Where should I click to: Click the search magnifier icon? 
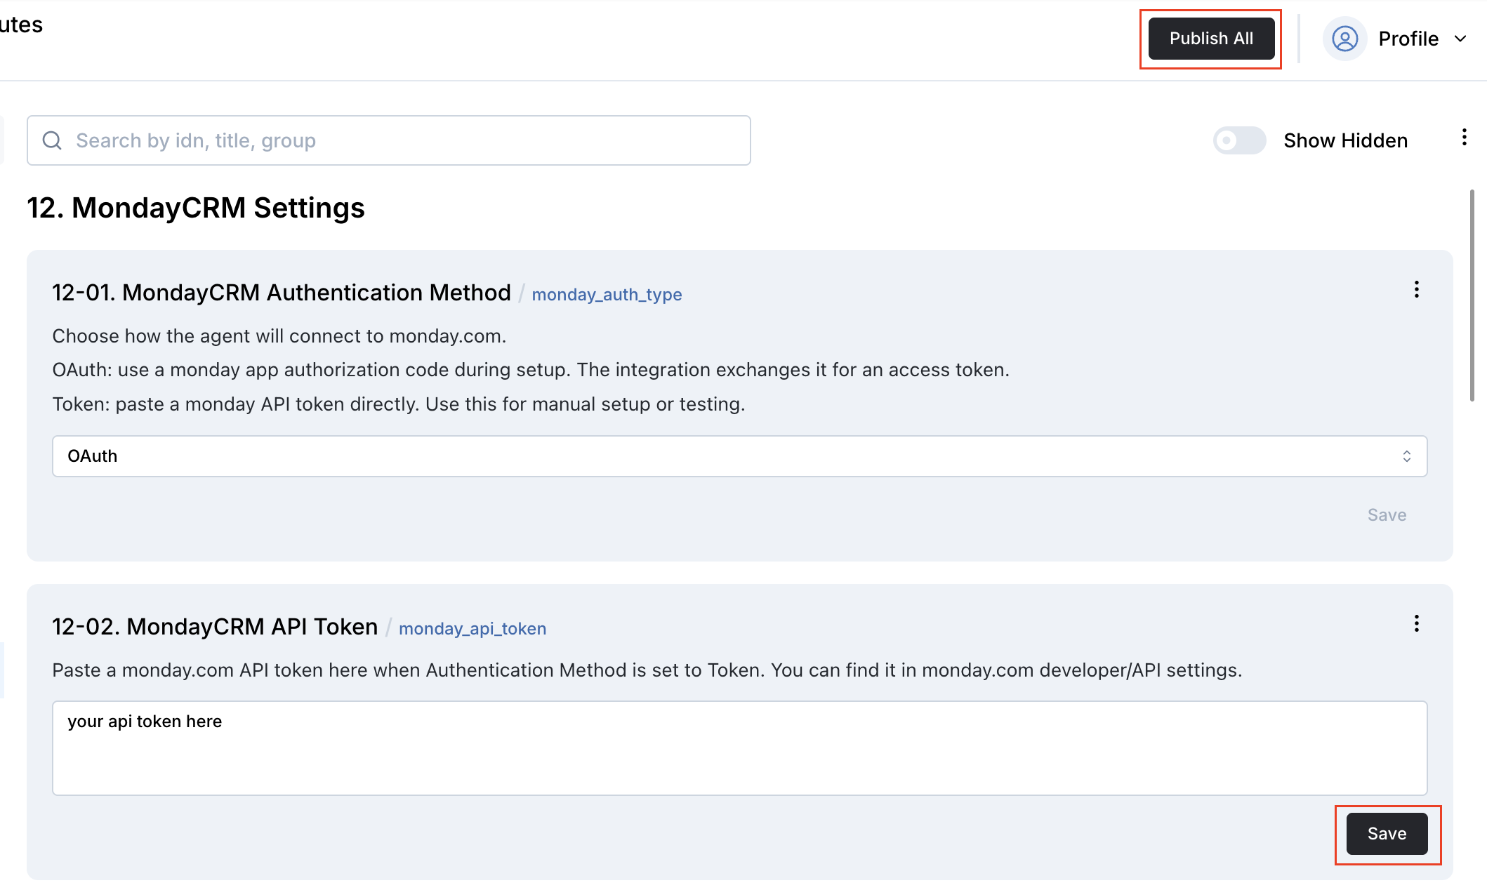(x=52, y=140)
